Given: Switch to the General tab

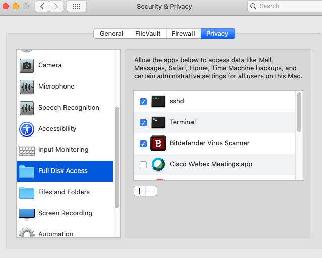Looking at the screenshot, I should [x=111, y=34].
